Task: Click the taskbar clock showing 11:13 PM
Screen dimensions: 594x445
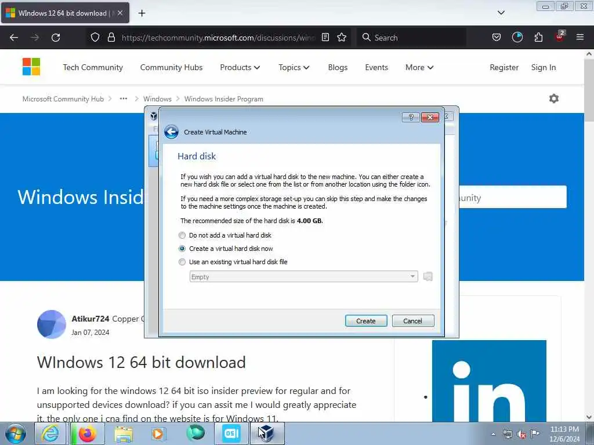Action: [x=564, y=433]
